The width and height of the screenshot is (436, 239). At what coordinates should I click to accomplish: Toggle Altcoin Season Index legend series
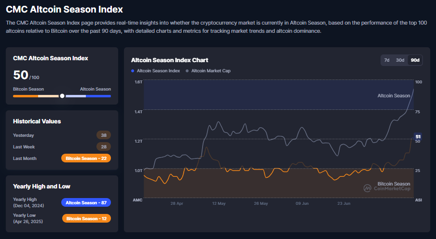(x=155, y=71)
